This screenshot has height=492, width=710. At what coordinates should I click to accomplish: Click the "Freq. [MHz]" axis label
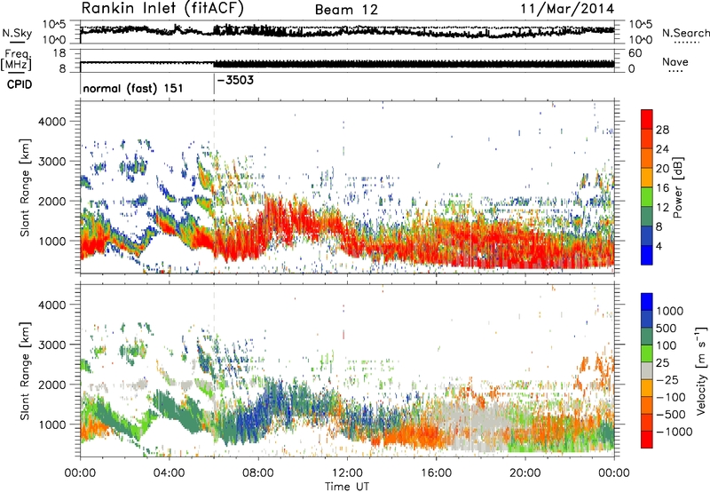coord(17,60)
